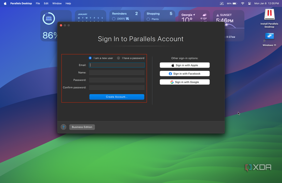
Task: Click the "Other sign-in options:" label
Action: [x=185, y=58]
